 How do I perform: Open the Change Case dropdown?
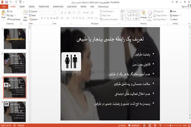click(62, 18)
